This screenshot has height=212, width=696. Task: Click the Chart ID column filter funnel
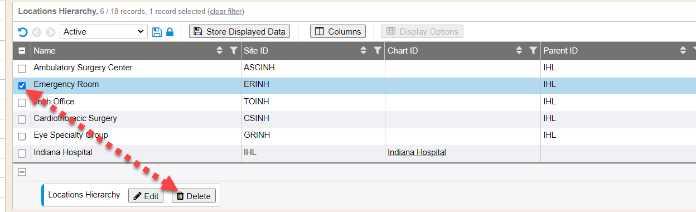533,51
